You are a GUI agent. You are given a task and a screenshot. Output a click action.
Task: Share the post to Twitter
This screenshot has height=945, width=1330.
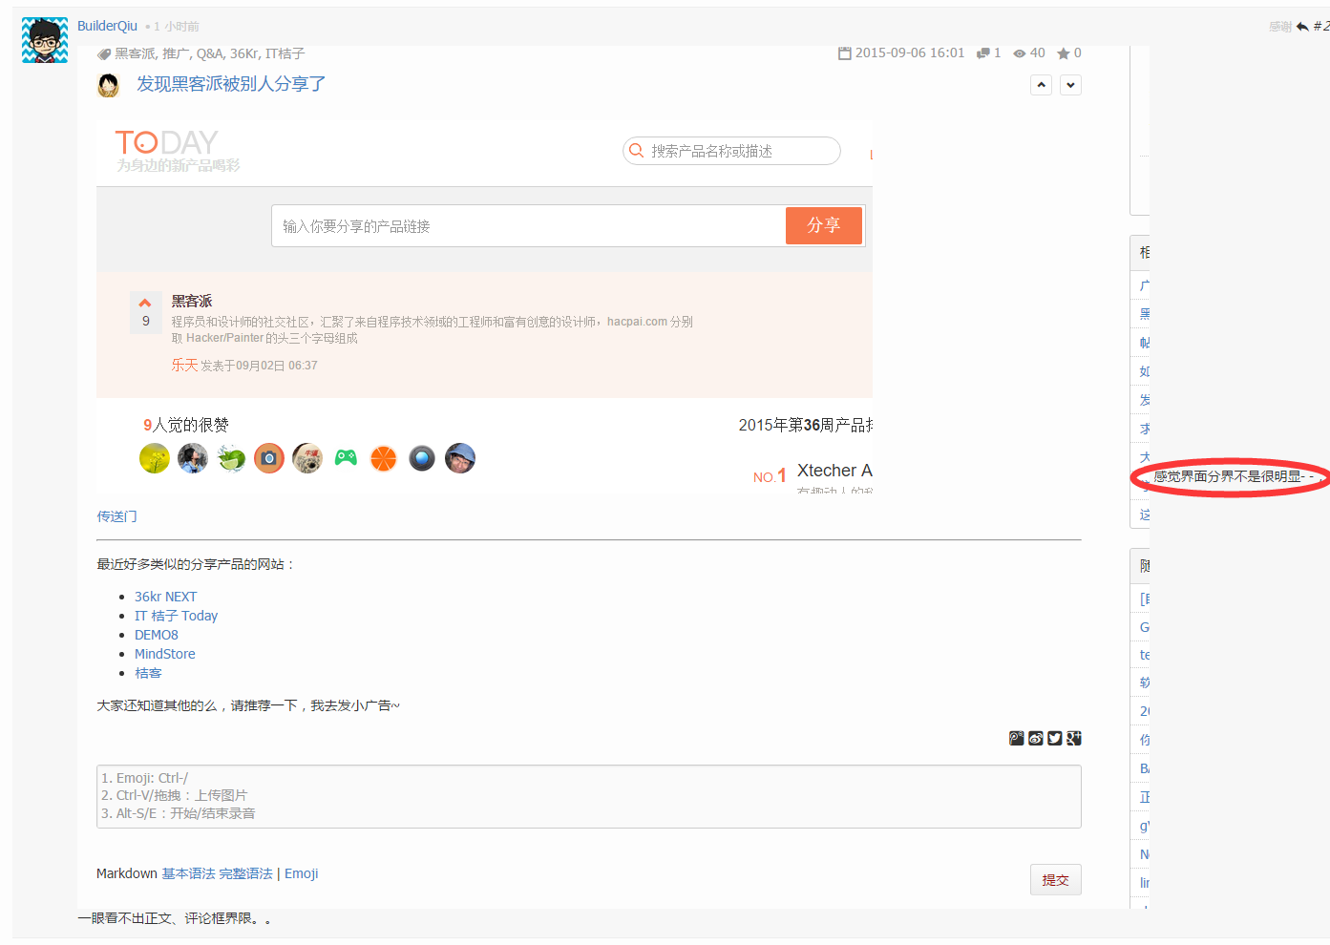pos(1055,738)
